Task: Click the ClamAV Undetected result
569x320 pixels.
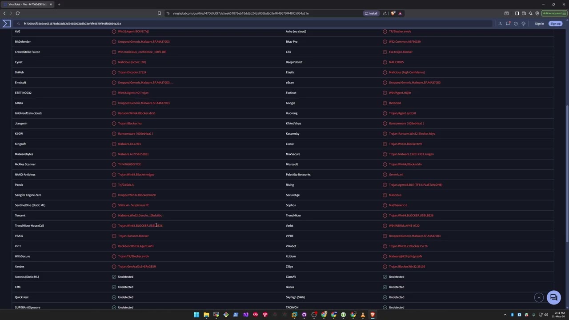Action: pyautogui.click(x=397, y=277)
